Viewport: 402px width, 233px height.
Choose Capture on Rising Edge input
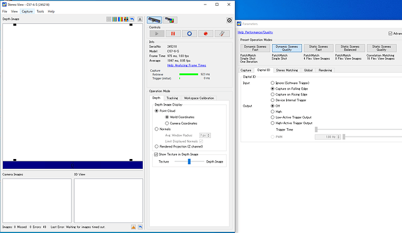click(x=273, y=94)
